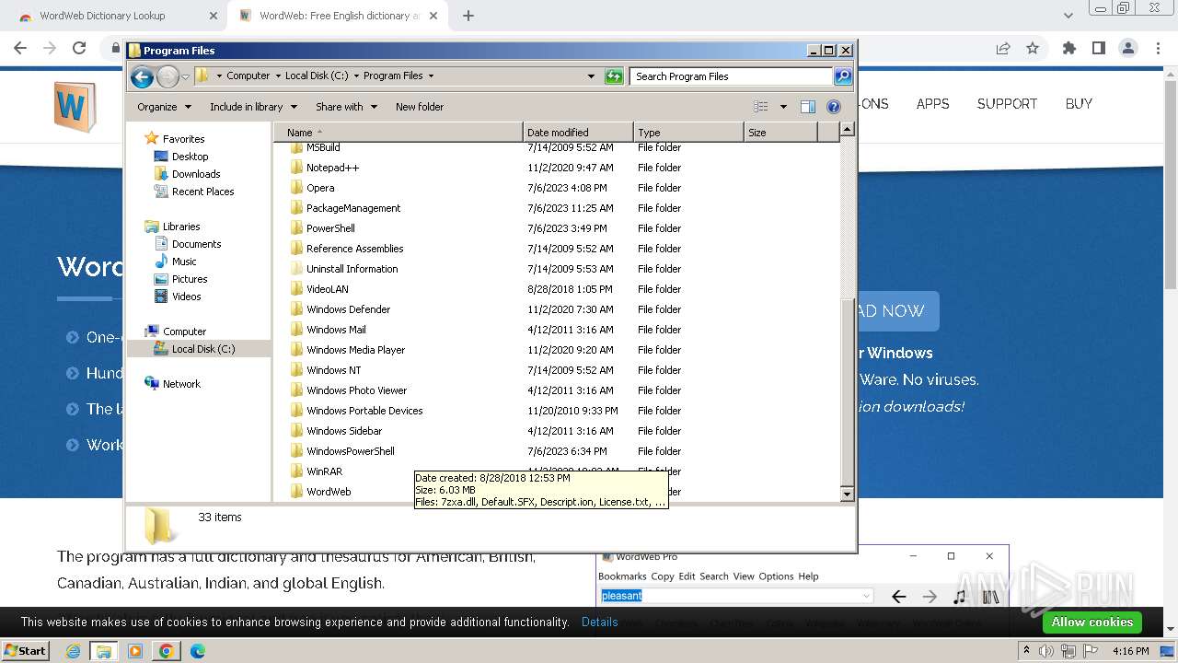Open the Windows Start menu
This screenshot has width=1178, height=663.
[26, 651]
